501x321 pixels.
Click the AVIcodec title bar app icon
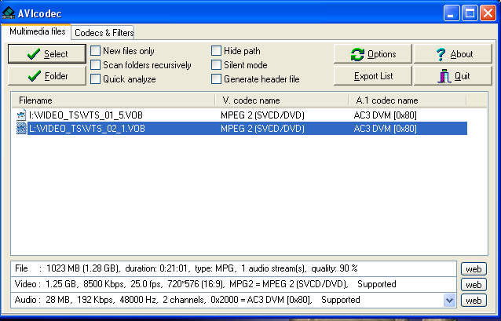[8, 13]
